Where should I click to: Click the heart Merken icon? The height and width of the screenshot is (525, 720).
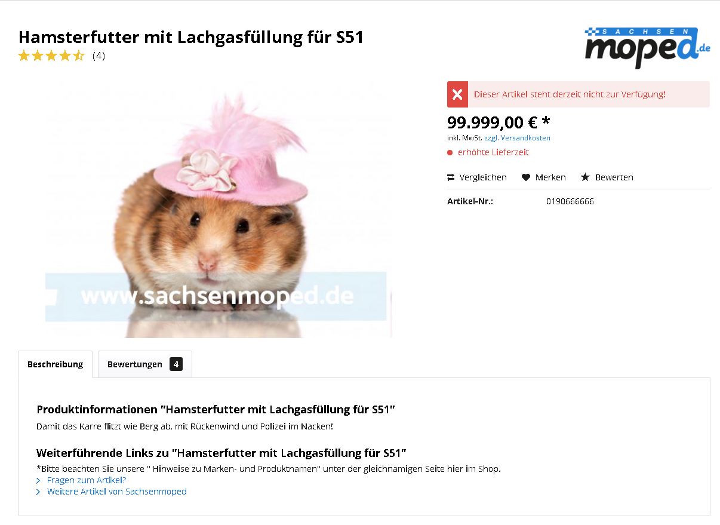[x=525, y=177]
